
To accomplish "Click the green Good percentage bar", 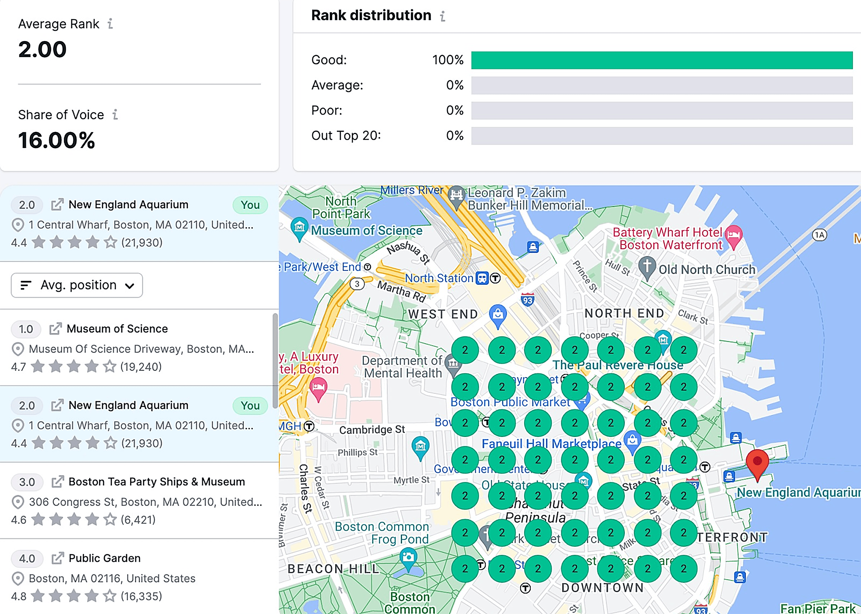I will [x=662, y=60].
